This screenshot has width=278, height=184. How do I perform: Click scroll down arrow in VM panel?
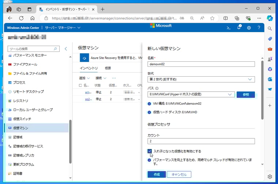[262, 164]
